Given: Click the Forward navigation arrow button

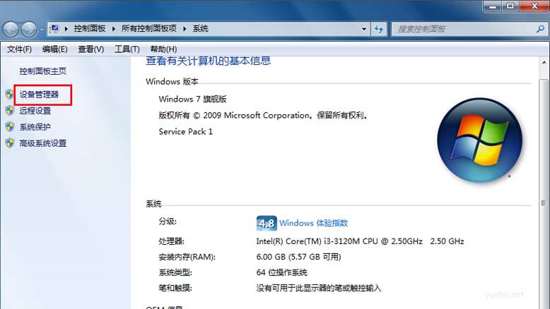Looking at the screenshot, I should [x=29, y=30].
